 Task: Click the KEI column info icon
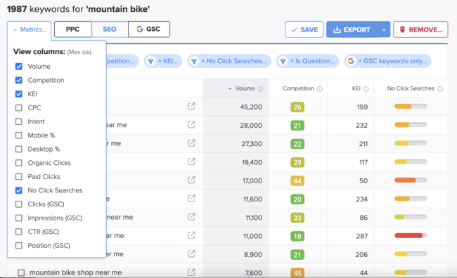[x=366, y=89]
